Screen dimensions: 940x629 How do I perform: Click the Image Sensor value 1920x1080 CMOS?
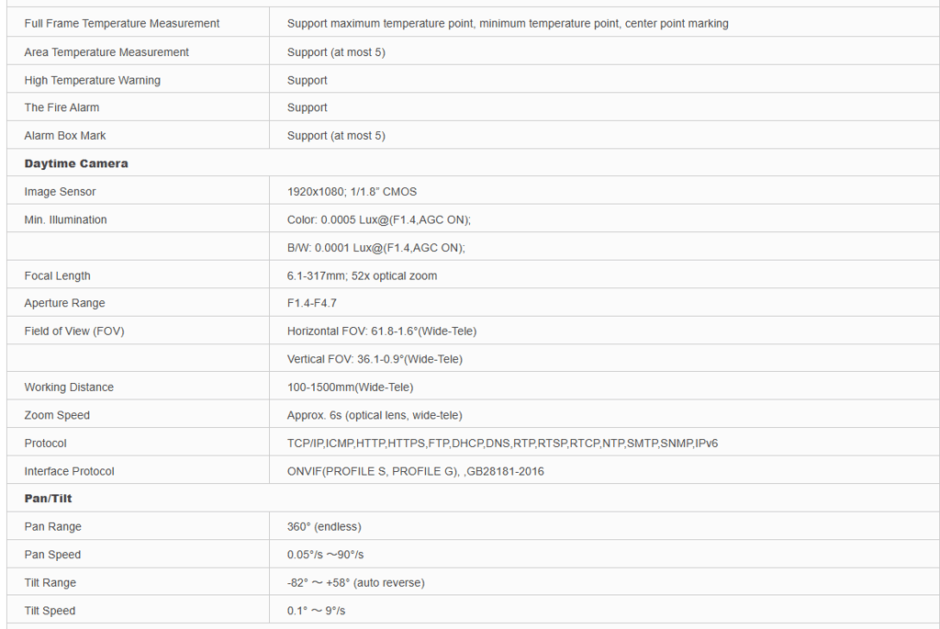pyautogui.click(x=352, y=192)
